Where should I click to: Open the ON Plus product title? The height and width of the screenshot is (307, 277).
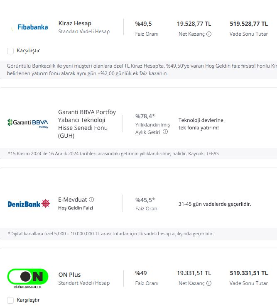(x=69, y=275)
